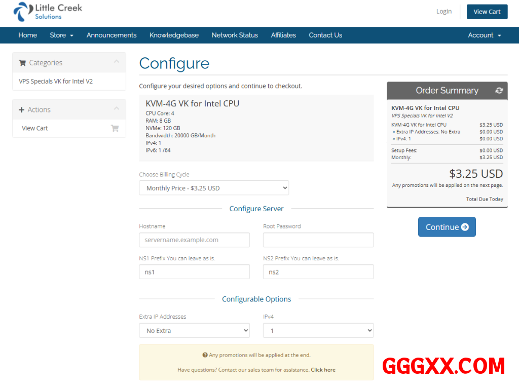The width and height of the screenshot is (519, 389).
Task: Open the IPv4 quantity dropdown
Action: point(318,331)
